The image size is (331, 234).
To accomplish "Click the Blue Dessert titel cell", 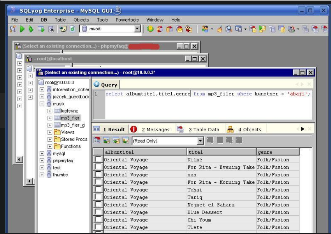I will pyautogui.click(x=222, y=212).
